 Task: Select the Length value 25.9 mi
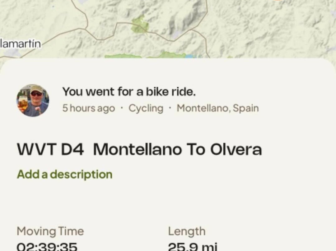tap(193, 247)
